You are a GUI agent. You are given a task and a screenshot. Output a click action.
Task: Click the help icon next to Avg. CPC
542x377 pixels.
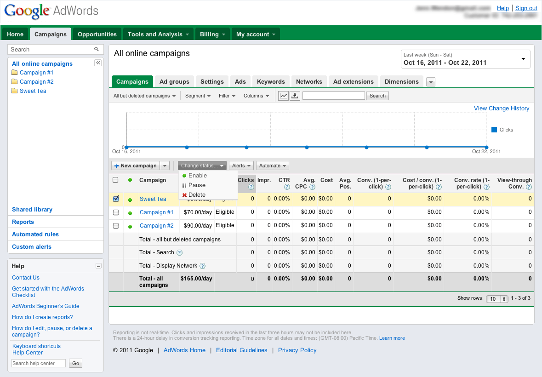click(312, 187)
